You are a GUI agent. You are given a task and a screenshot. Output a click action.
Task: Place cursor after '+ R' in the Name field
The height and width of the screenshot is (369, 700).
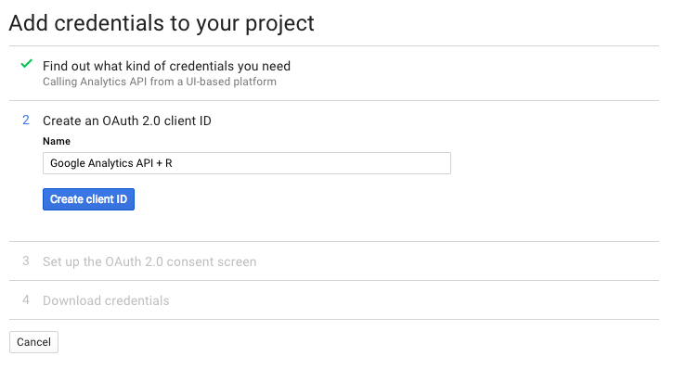click(173, 163)
